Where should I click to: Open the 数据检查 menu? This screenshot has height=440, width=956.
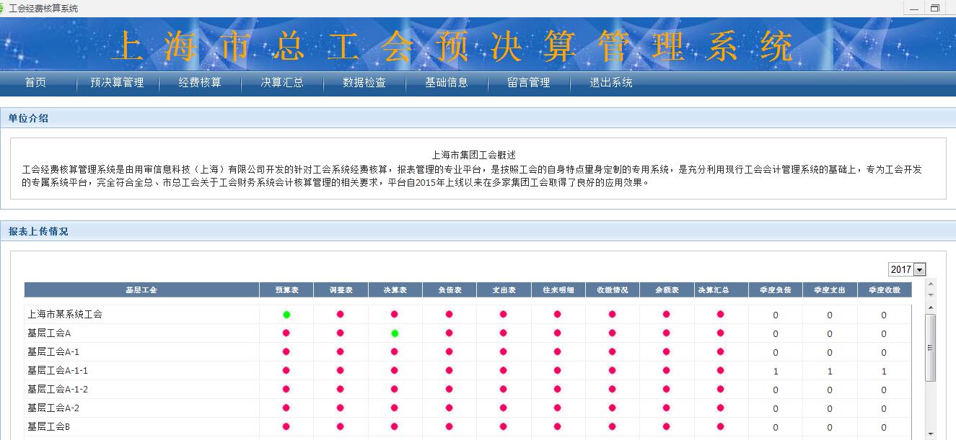click(x=364, y=83)
